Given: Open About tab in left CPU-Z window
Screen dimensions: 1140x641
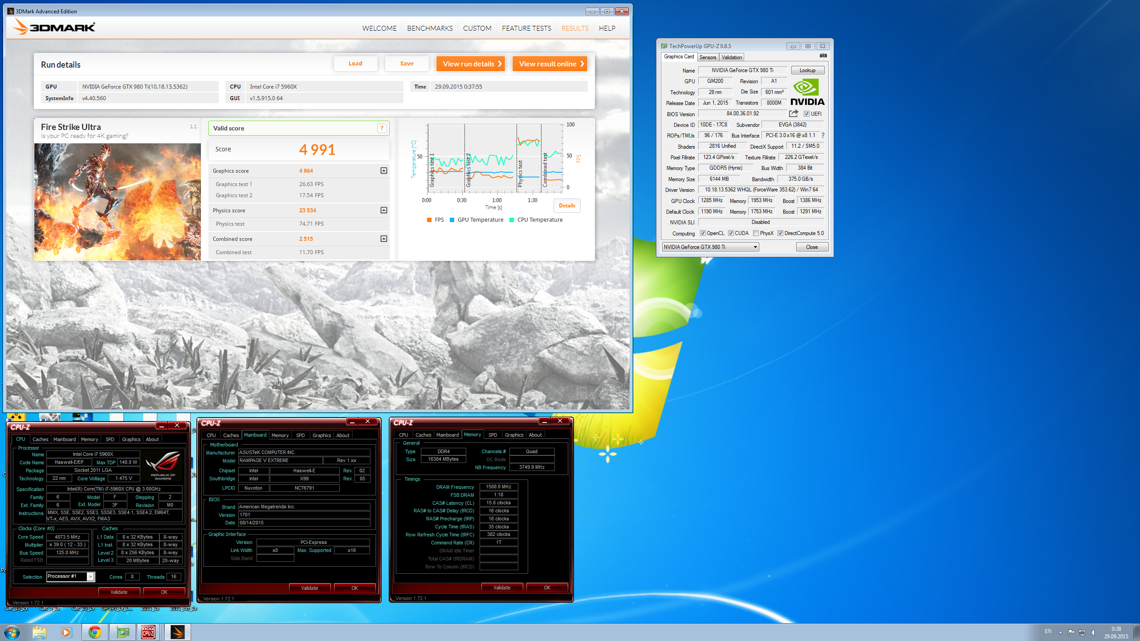Looking at the screenshot, I should (x=152, y=439).
